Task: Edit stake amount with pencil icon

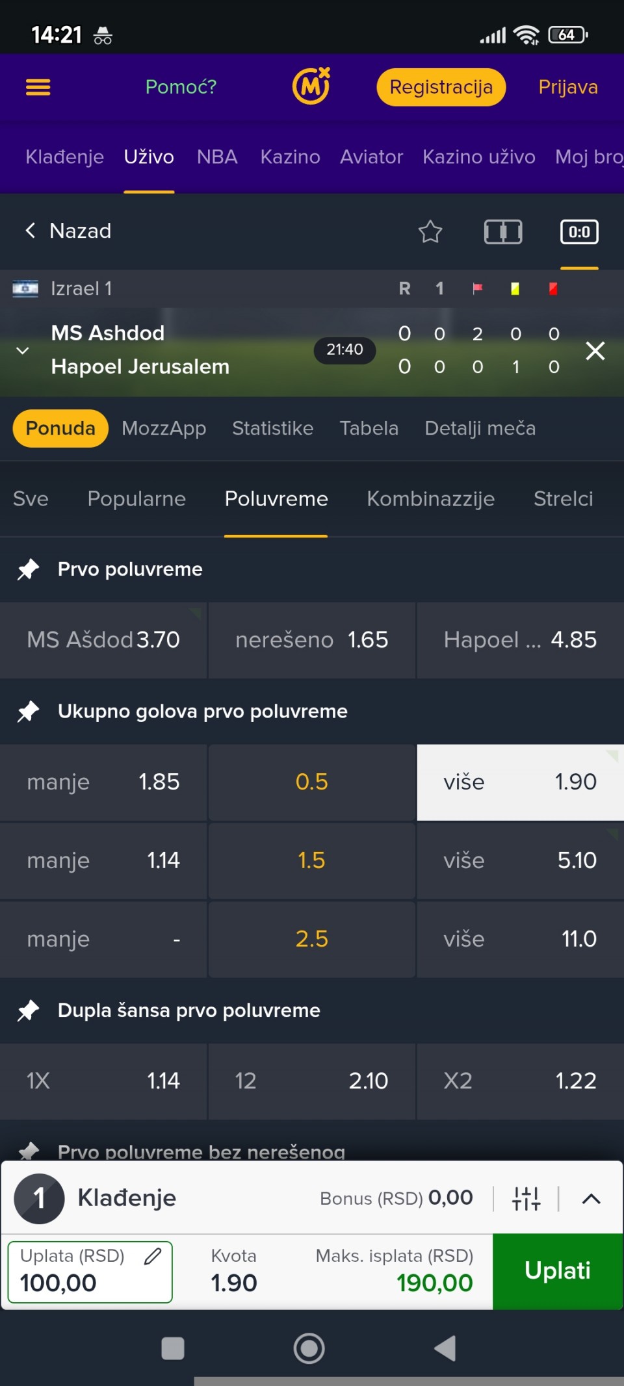Action: 153,1256
